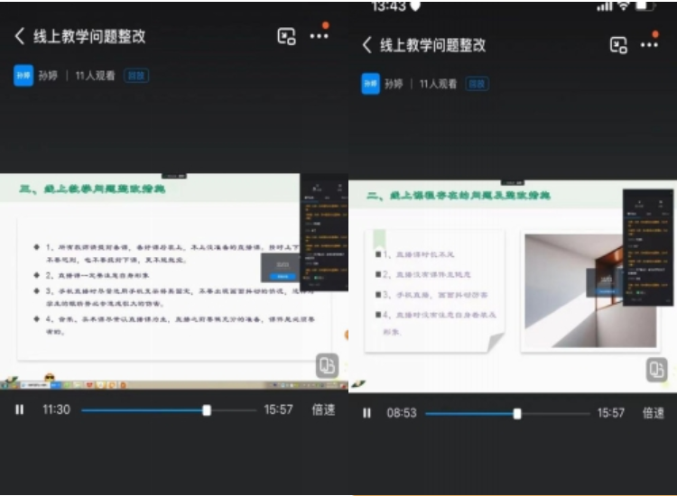The height and width of the screenshot is (496, 677).
Task: Open 倍速 speed options in right player
Action: (653, 413)
